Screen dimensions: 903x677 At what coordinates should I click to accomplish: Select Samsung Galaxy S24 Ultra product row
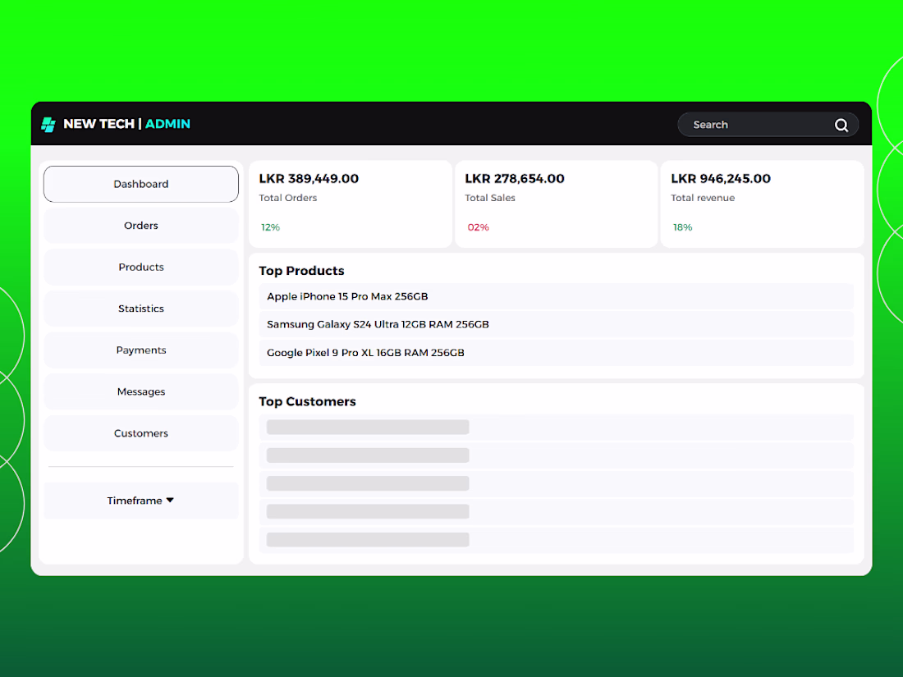click(x=556, y=324)
